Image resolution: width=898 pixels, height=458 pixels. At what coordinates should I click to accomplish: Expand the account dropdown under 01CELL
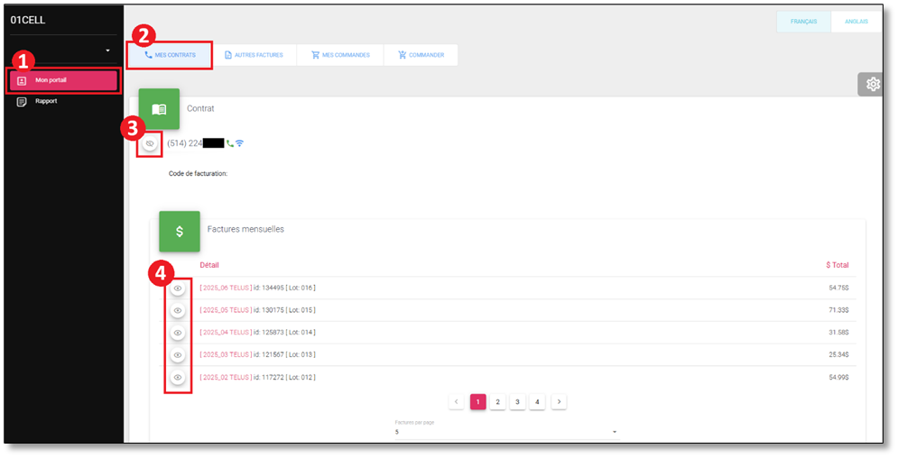point(107,50)
